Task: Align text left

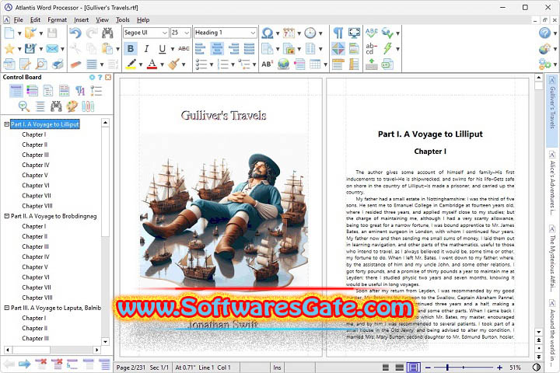Action: click(201, 48)
